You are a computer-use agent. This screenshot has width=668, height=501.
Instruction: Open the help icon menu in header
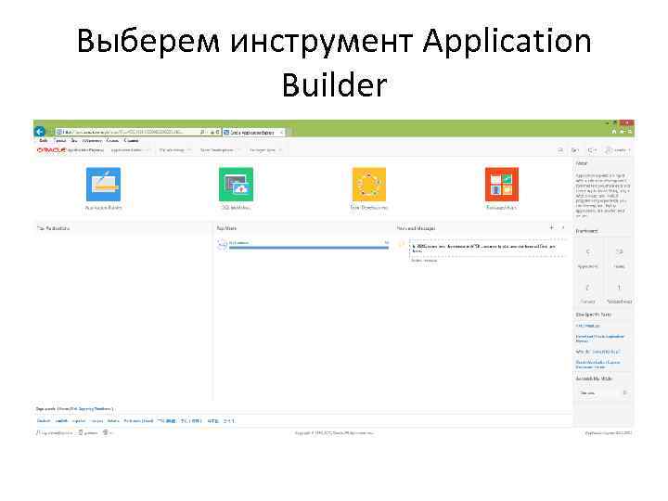coord(592,150)
